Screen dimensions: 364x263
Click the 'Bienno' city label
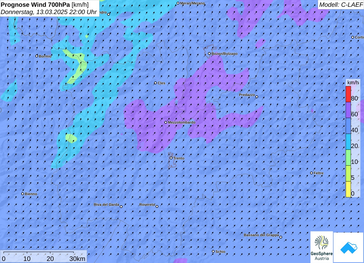(x=31, y=194)
